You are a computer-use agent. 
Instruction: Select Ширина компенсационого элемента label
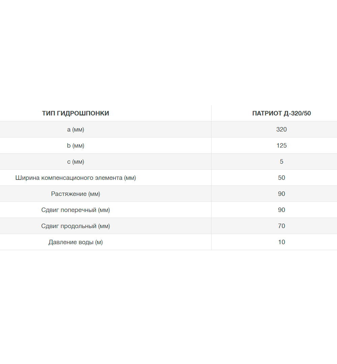(x=76, y=178)
